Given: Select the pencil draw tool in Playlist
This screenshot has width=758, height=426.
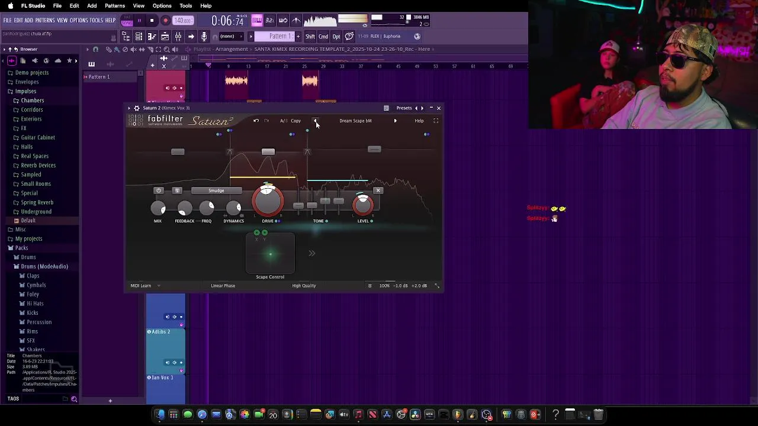Looking at the screenshot, I should tap(108, 49).
